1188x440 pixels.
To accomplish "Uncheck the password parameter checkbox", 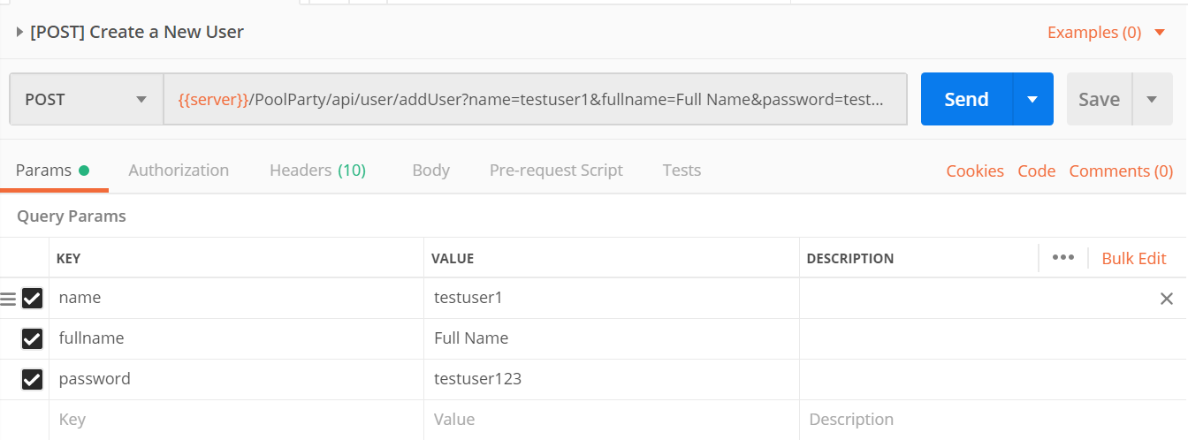I will (x=32, y=380).
